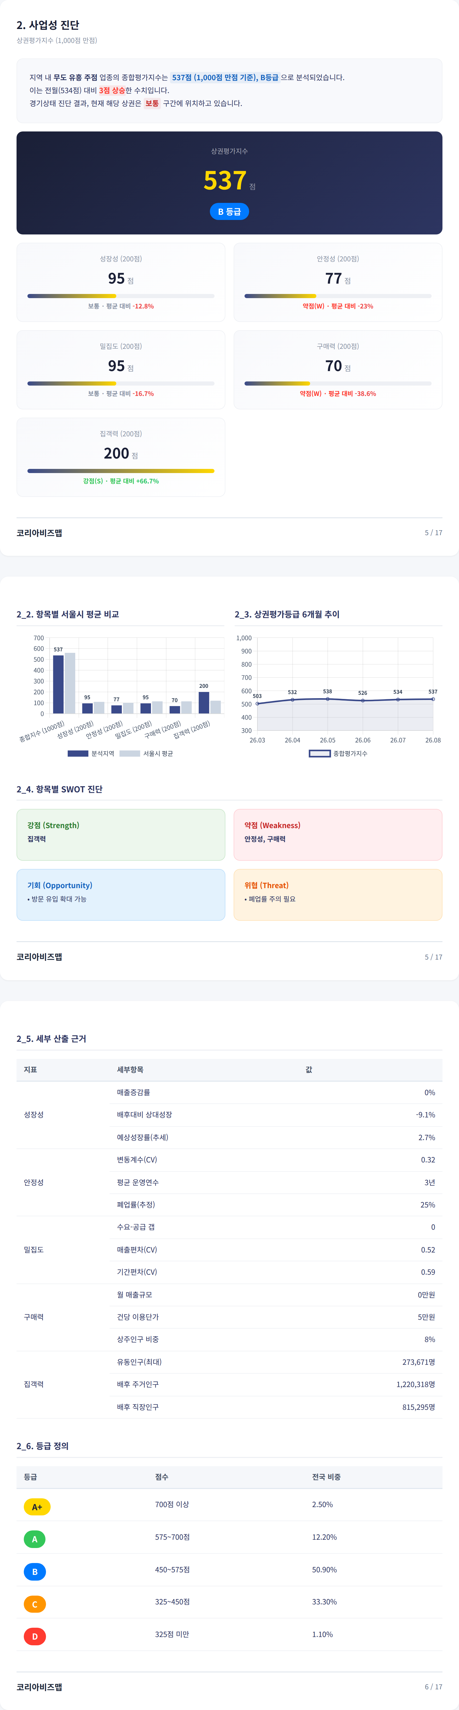Click the 5만원 value for 건당 이용단가

click(426, 1317)
